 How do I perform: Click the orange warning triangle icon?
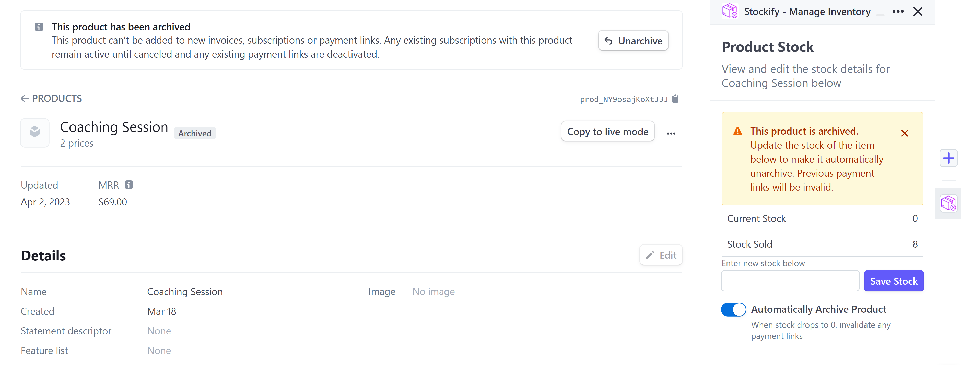737,131
